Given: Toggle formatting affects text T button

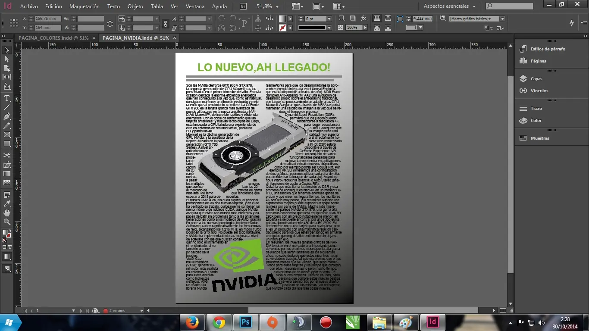Looking at the screenshot, I should pos(10,247).
